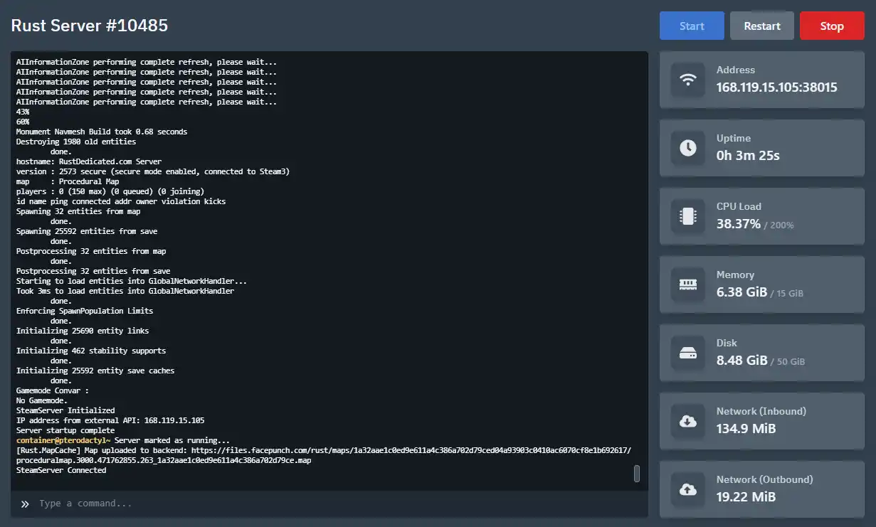Click 'Spawning 25592 entities from save' line
The height and width of the screenshot is (527, 876).
[x=87, y=231]
